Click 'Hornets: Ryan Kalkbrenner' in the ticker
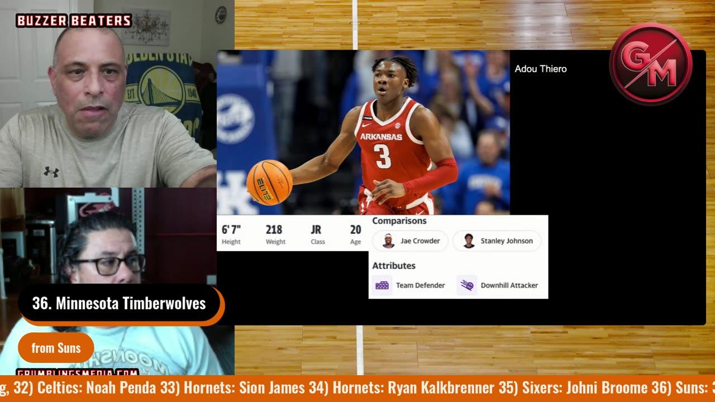This screenshot has width=715, height=402. [414, 387]
